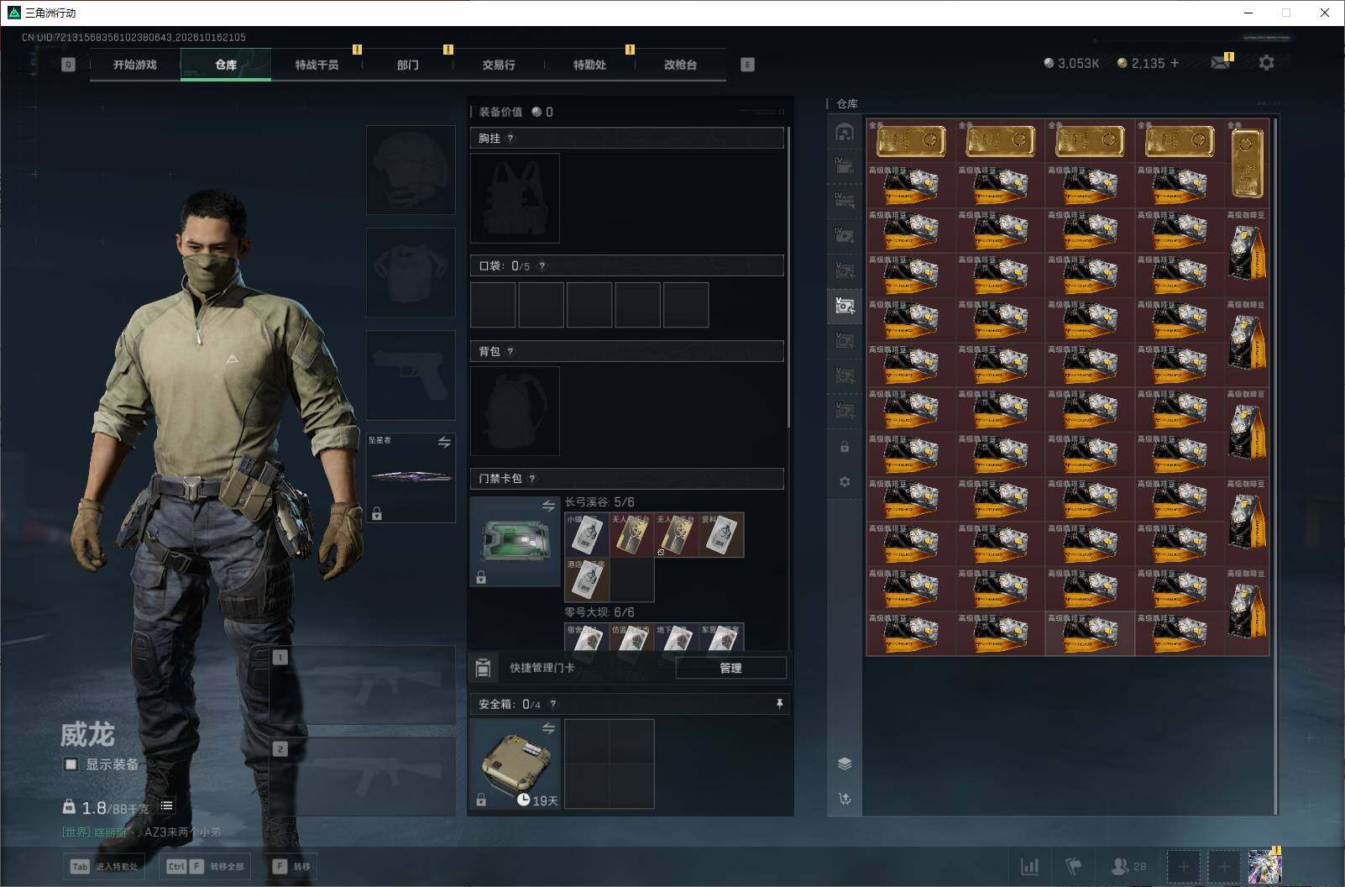Open the first warehouse home tab icon

click(x=845, y=133)
